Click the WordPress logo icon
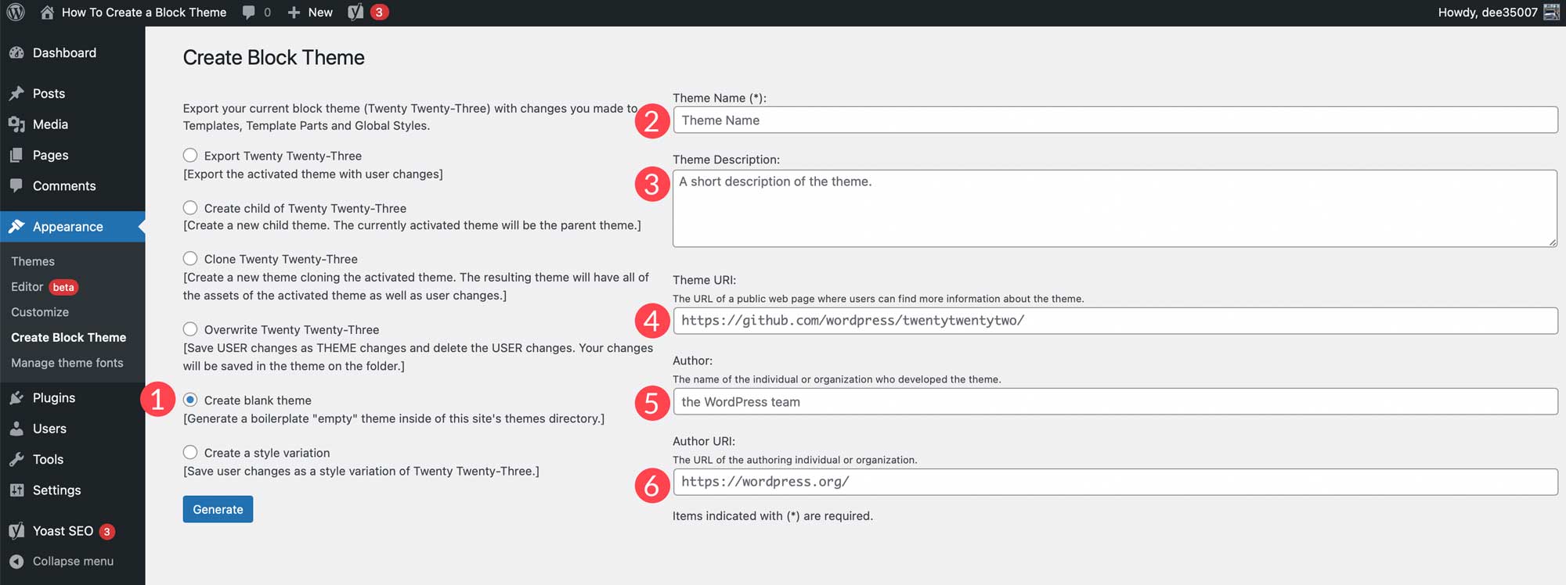This screenshot has height=585, width=1566. 16,13
